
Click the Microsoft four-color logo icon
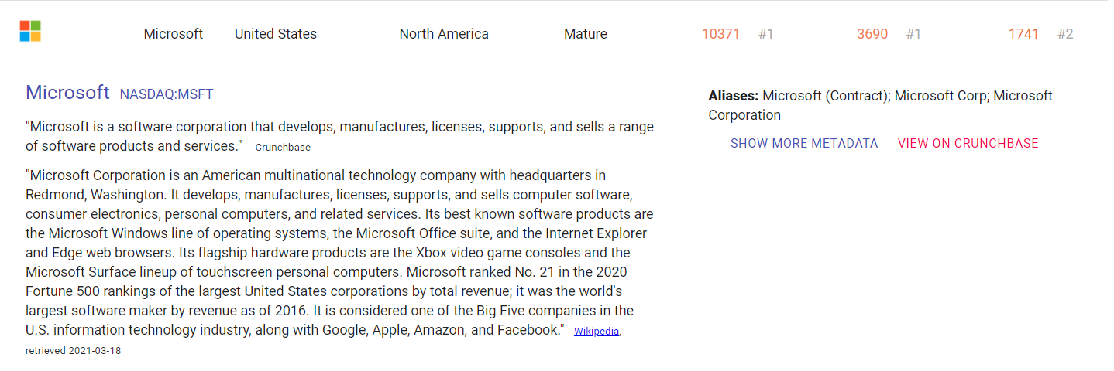click(30, 32)
